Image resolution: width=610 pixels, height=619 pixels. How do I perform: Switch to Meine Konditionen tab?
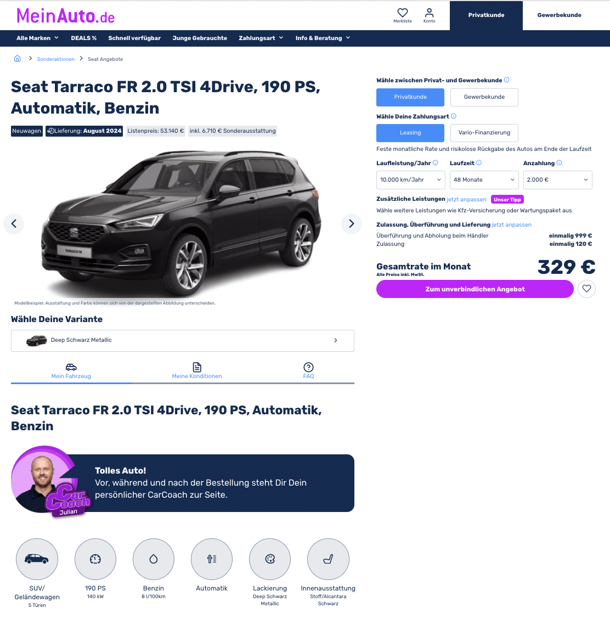(x=196, y=371)
